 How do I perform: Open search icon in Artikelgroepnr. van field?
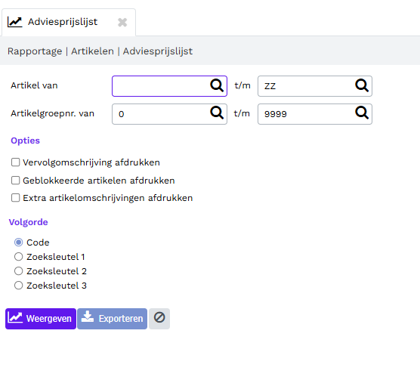point(217,113)
